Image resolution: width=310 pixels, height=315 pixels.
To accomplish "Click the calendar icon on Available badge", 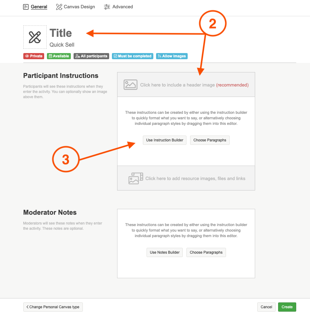I will click(51, 56).
